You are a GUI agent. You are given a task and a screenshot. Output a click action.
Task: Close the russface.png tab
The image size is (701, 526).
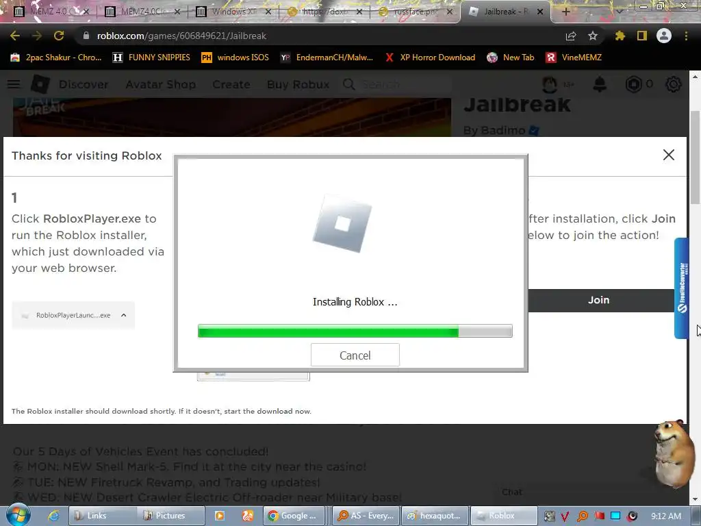[450, 12]
